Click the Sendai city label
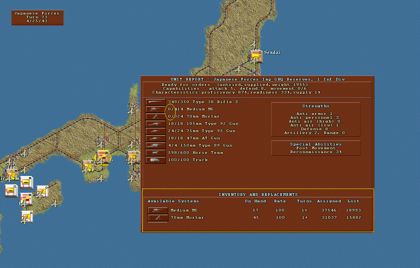This screenshot has width=420, height=268. [x=272, y=52]
